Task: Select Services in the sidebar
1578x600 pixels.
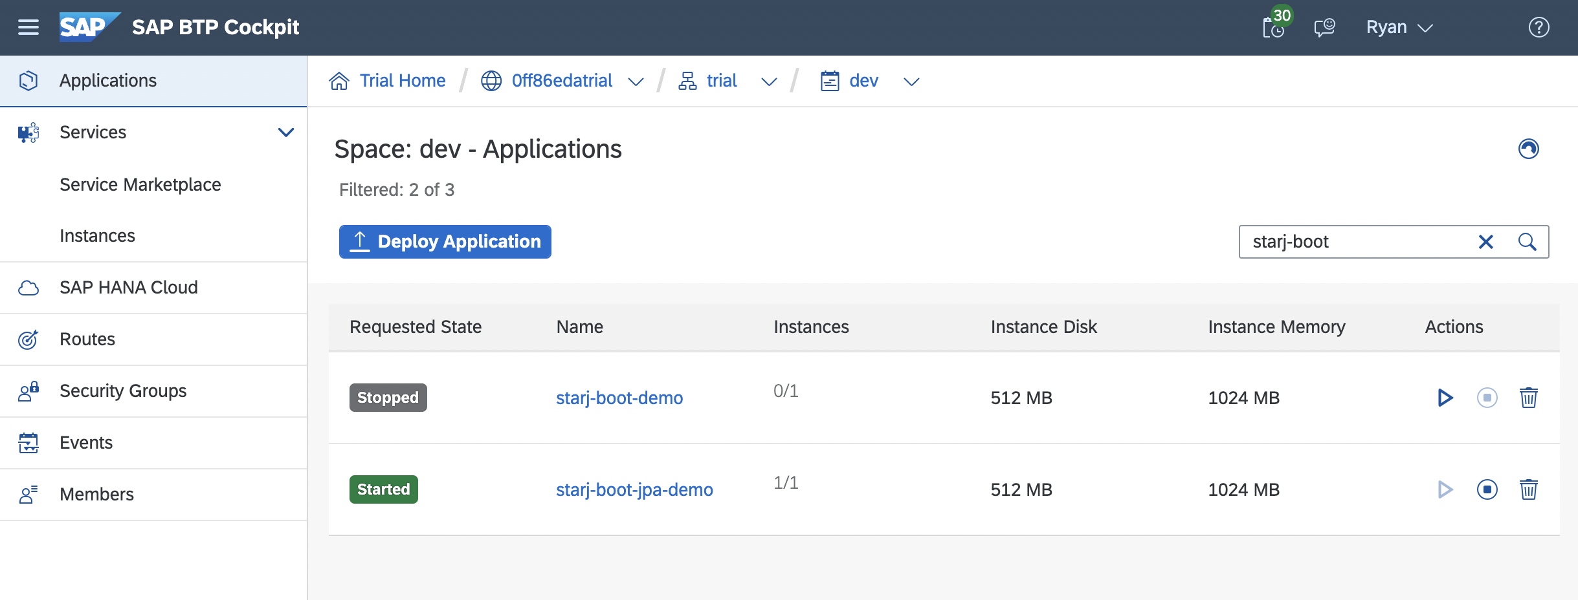Action: 93,132
